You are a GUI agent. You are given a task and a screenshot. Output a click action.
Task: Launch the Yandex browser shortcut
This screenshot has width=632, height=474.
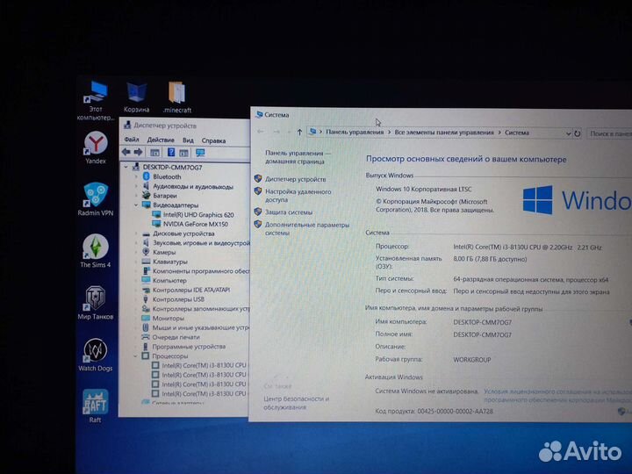[x=96, y=148]
